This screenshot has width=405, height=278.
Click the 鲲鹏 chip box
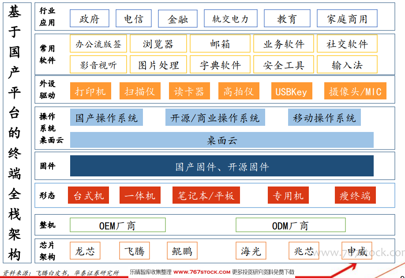point(182,251)
